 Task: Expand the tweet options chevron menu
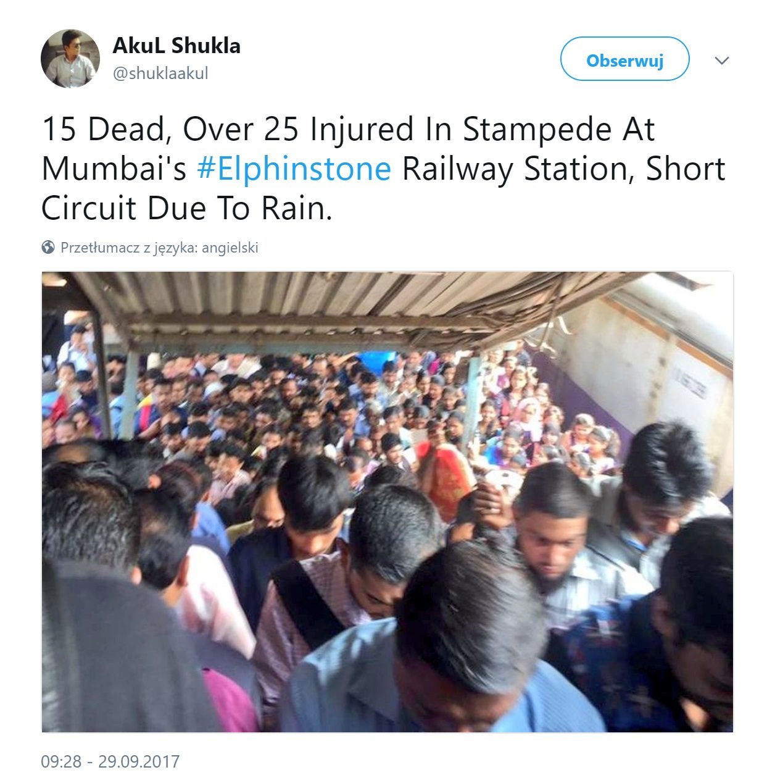pyautogui.click(x=721, y=61)
